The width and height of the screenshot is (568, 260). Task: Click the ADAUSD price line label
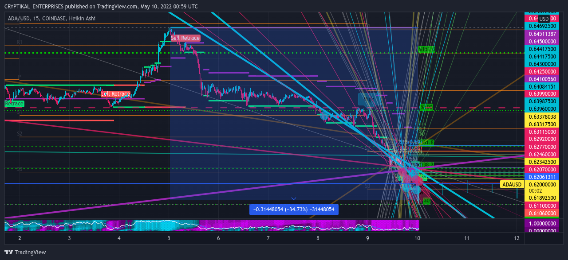pyautogui.click(x=512, y=184)
